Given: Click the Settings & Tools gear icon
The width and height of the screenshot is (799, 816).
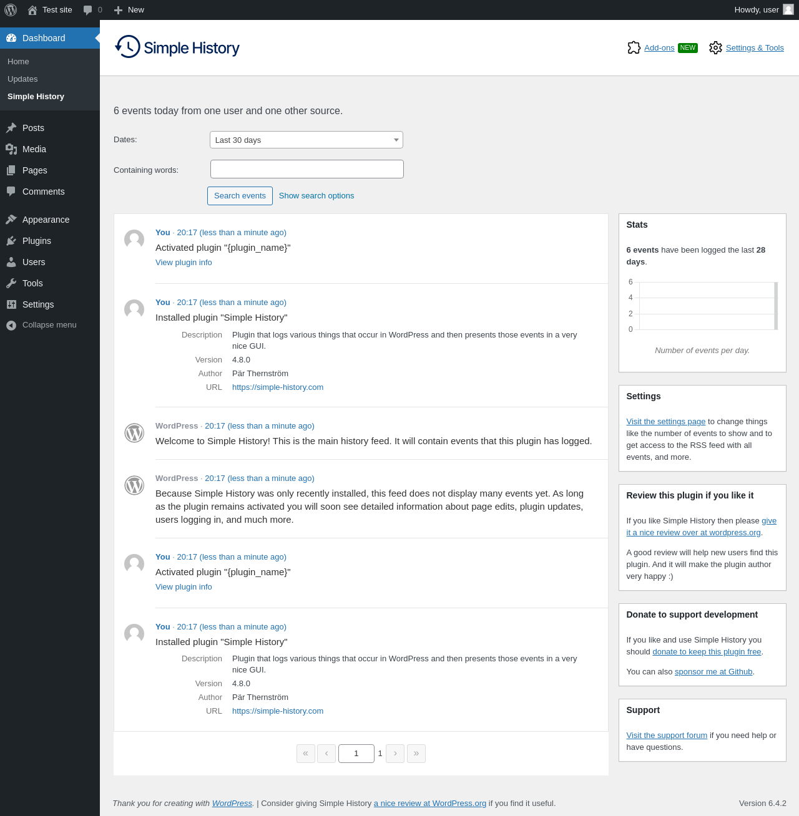Looking at the screenshot, I should (x=715, y=48).
